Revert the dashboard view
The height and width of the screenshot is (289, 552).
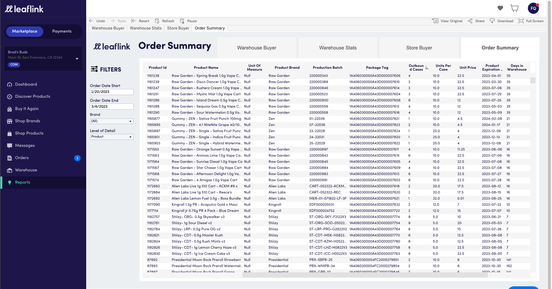(140, 21)
